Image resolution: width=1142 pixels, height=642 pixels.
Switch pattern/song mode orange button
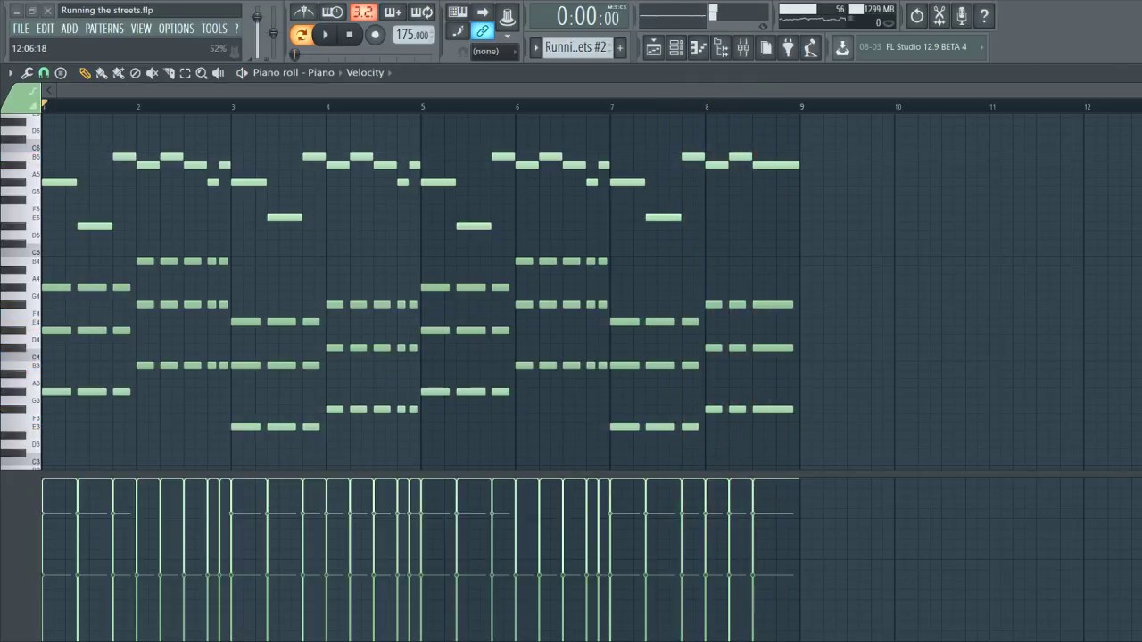(301, 35)
